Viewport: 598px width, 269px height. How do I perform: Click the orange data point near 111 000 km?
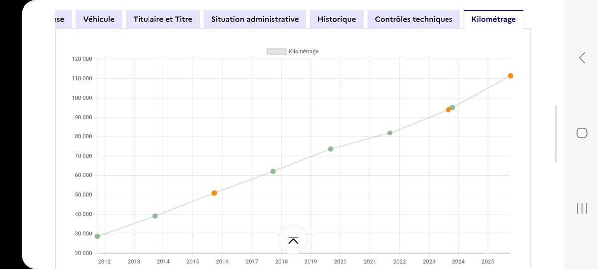[510, 76]
